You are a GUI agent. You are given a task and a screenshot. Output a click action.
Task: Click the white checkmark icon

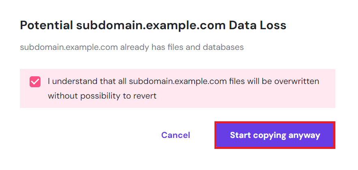click(35, 82)
